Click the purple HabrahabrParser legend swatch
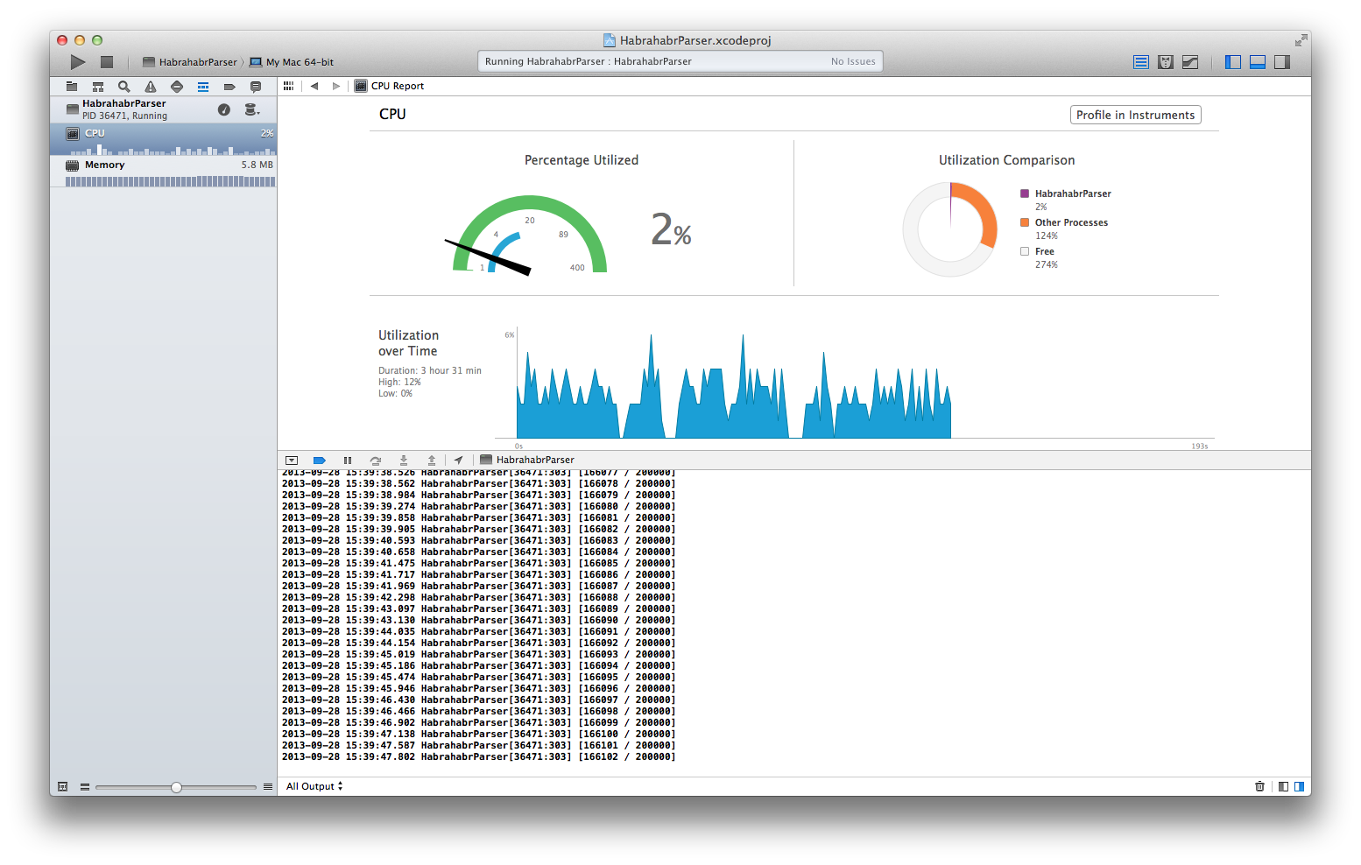 coord(1025,193)
